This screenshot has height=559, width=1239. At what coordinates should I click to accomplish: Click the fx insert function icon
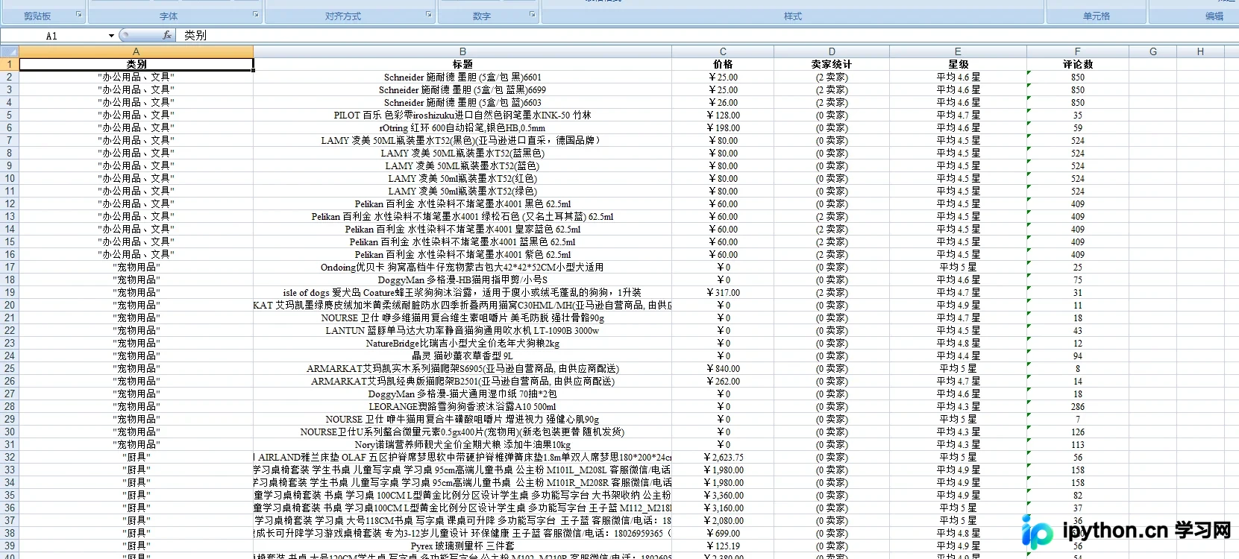pyautogui.click(x=167, y=35)
